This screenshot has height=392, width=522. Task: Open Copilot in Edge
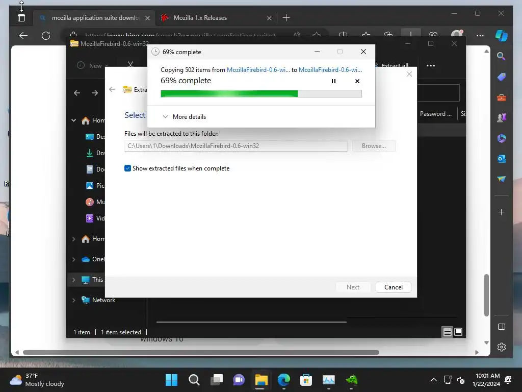pyautogui.click(x=502, y=35)
